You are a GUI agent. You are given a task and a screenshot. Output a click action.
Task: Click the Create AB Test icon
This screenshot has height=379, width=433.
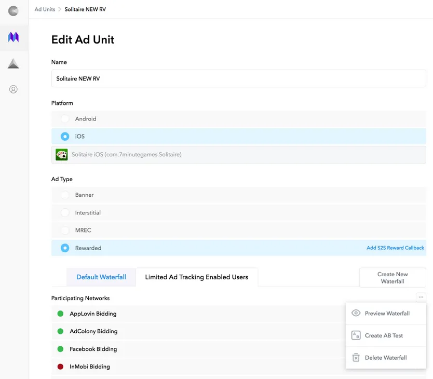(356, 335)
